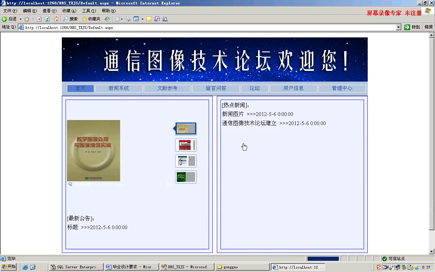
Task: Click the [最新公告]: heading text
Action: coord(81,218)
